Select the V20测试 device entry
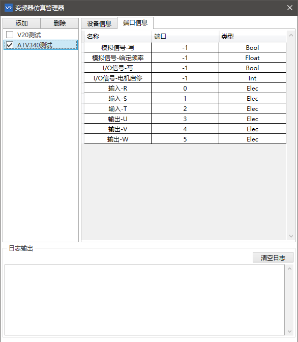 click(29, 35)
